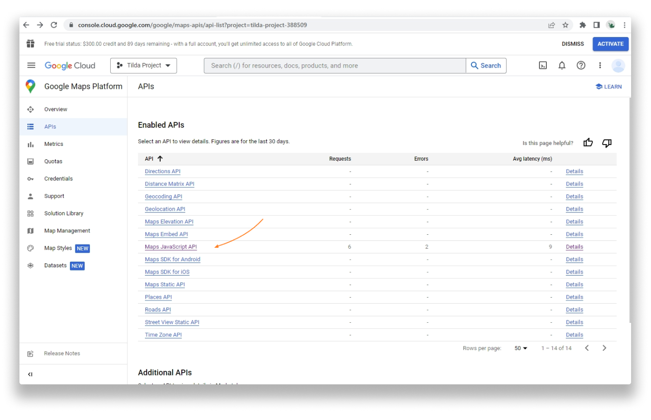The height and width of the screenshot is (420, 651).
Task: Open Details for Roads API
Action: point(574,310)
